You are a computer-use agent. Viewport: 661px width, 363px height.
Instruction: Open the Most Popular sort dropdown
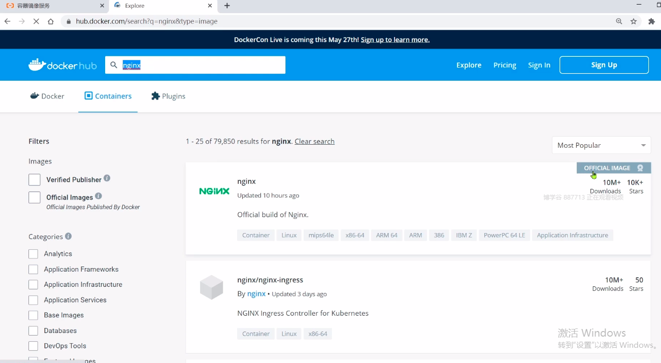pyautogui.click(x=601, y=145)
